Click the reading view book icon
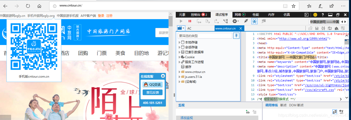This screenshot has width=351, height=120. [285, 6]
